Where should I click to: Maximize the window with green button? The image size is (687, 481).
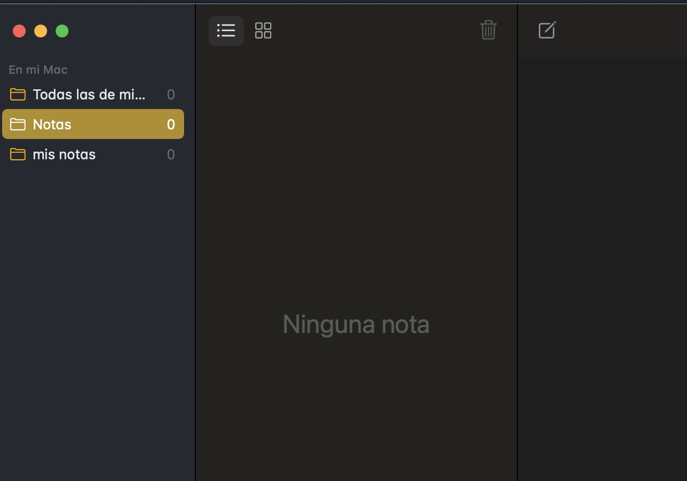click(x=62, y=31)
